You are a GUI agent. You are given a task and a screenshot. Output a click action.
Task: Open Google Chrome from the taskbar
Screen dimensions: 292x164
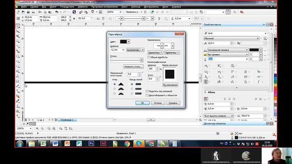(127, 143)
